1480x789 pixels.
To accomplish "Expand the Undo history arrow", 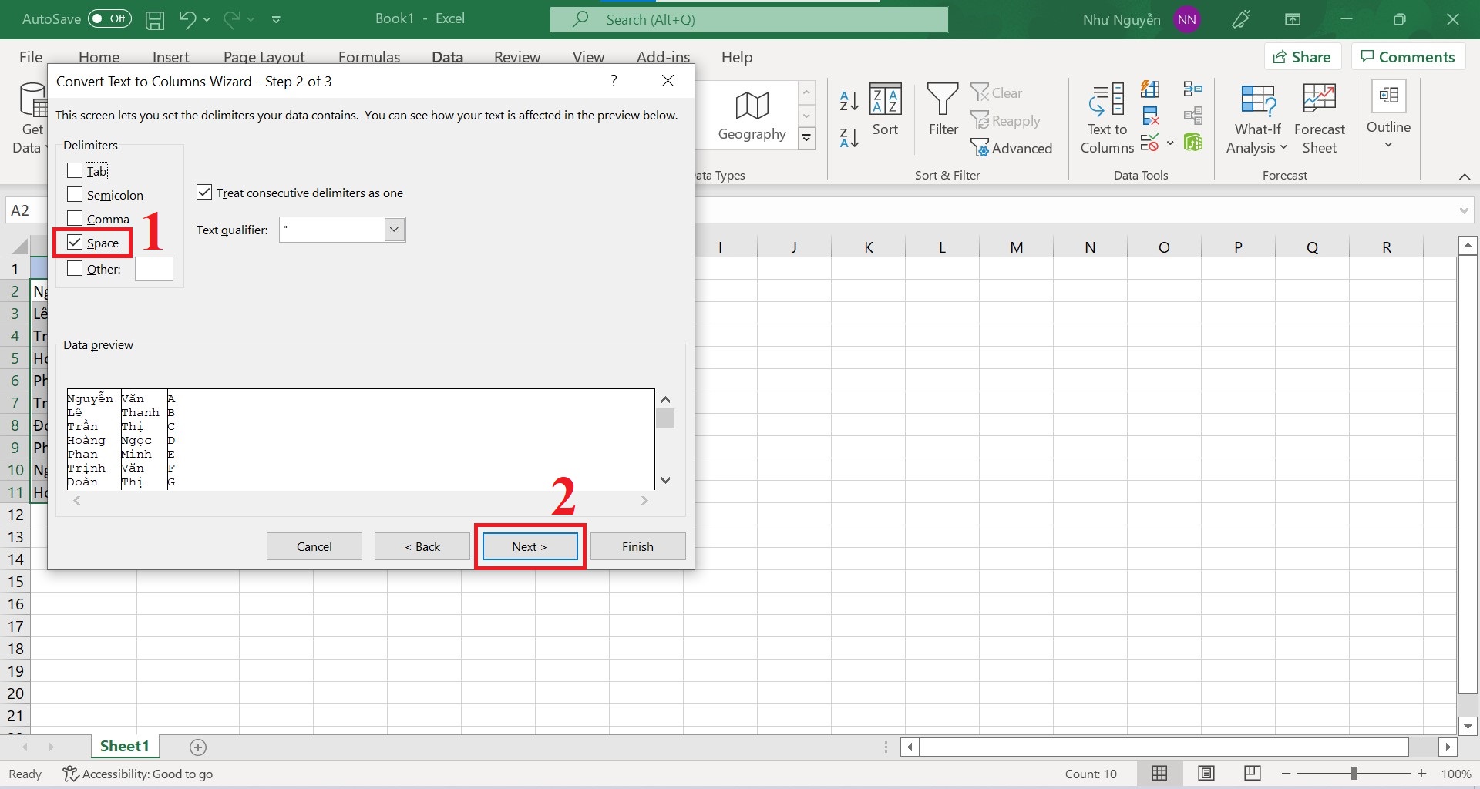I will tap(207, 19).
